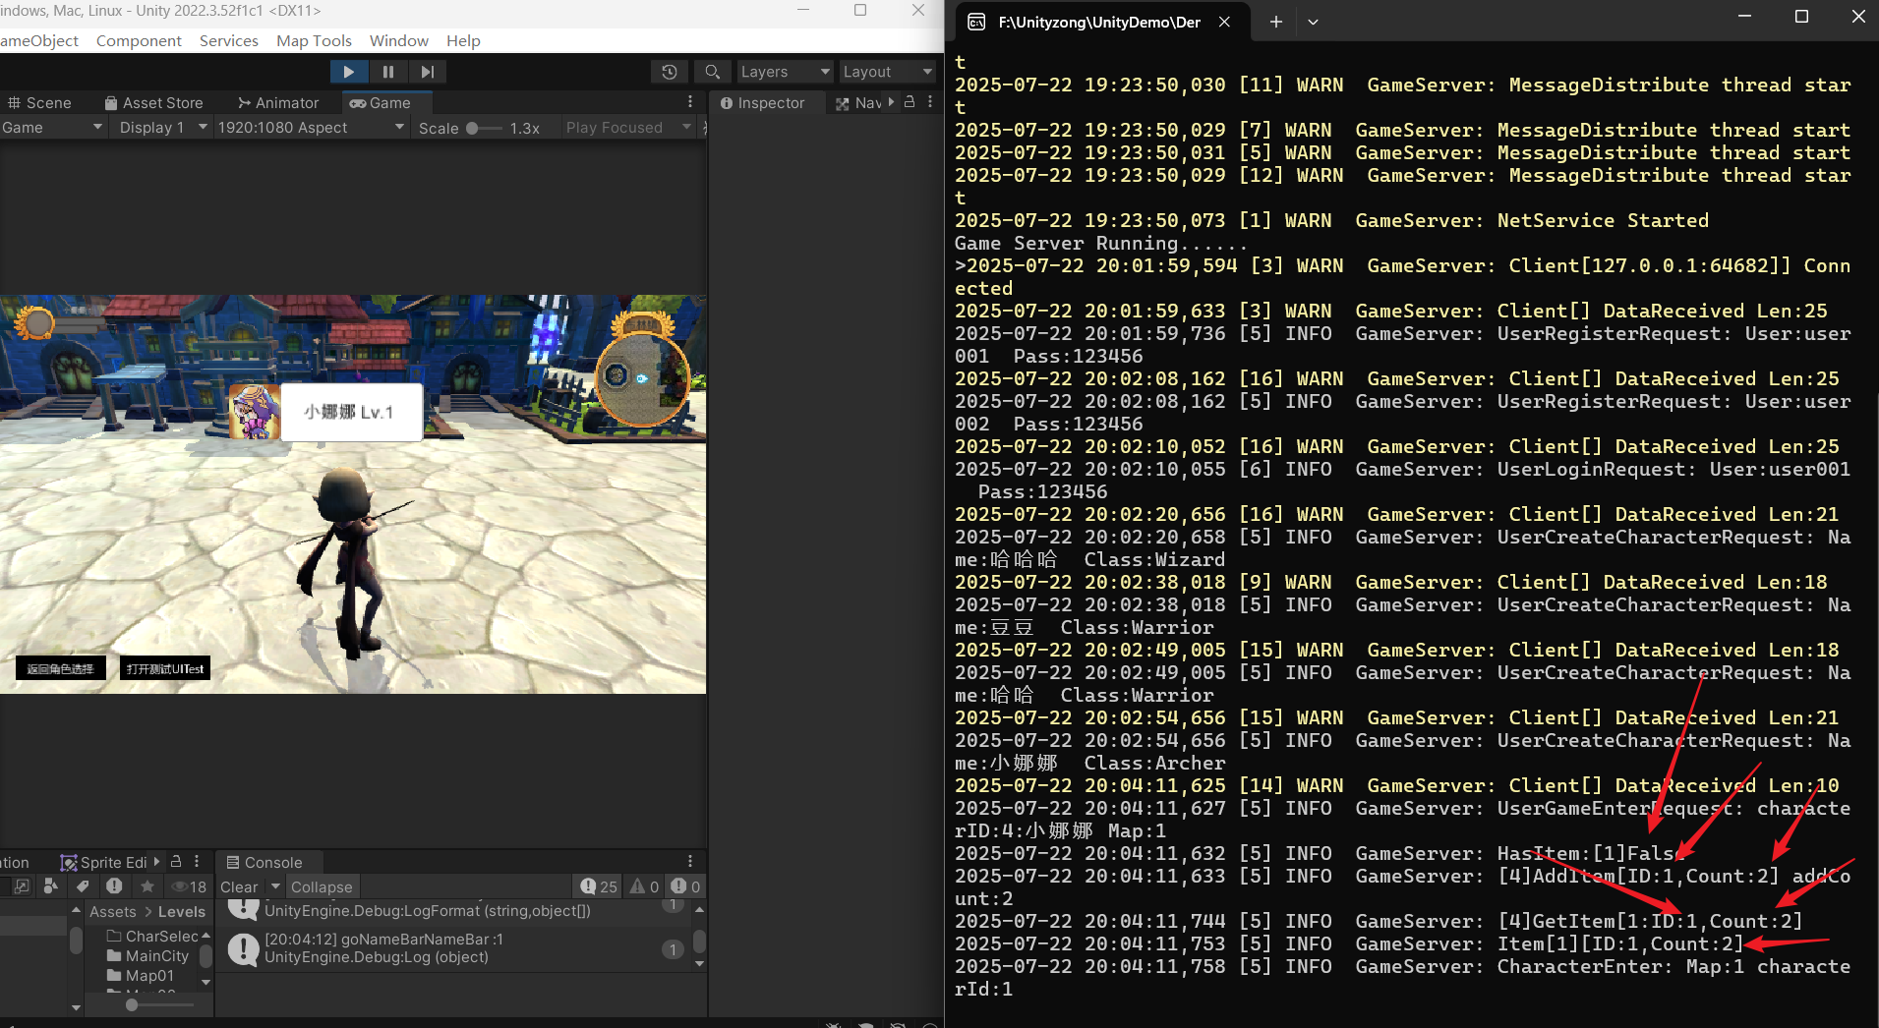Open the Unity search magnifier icon
1879x1028 pixels.
(x=713, y=72)
